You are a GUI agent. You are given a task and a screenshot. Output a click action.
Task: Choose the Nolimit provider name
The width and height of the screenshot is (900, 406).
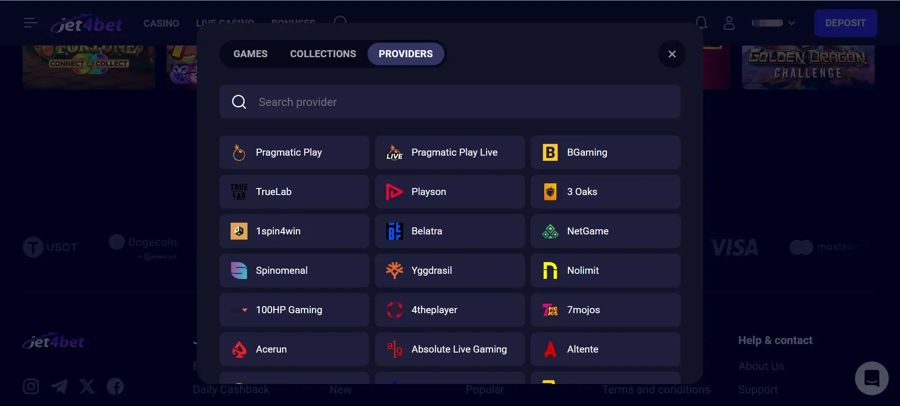click(583, 271)
